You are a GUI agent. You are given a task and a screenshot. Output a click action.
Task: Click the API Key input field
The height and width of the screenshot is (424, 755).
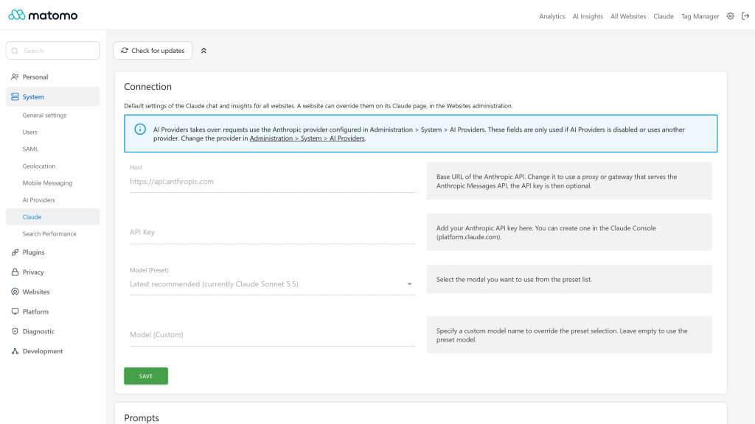pos(272,233)
